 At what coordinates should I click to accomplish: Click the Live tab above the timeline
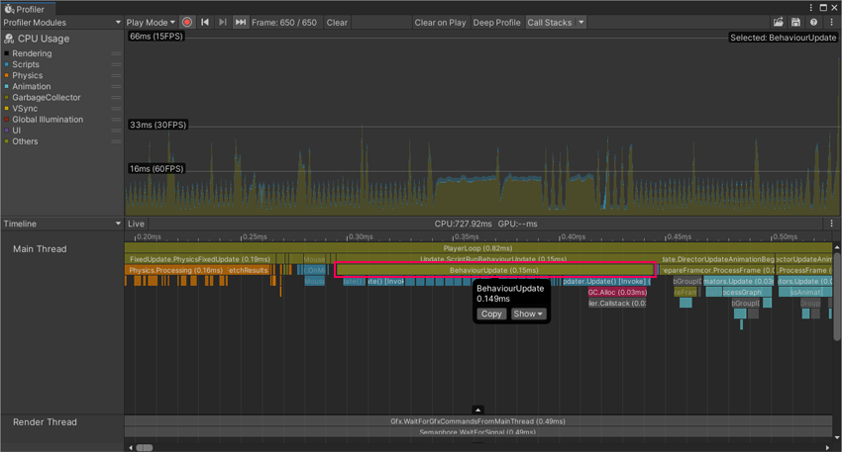[x=136, y=224]
